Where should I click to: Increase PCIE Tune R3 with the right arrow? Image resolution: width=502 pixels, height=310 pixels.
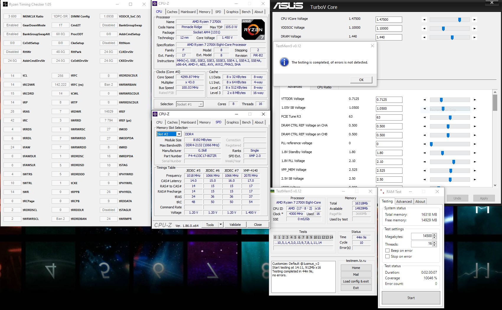click(x=475, y=118)
